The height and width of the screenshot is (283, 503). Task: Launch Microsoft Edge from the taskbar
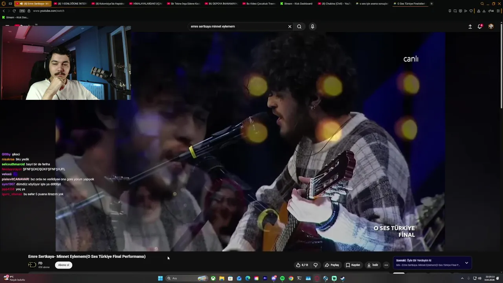[x=248, y=278]
